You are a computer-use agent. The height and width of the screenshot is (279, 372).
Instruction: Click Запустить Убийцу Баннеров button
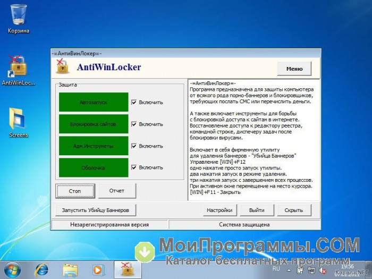pyautogui.click(x=96, y=210)
